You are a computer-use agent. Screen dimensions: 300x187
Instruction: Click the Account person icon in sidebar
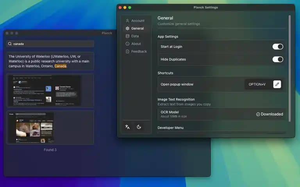127,21
